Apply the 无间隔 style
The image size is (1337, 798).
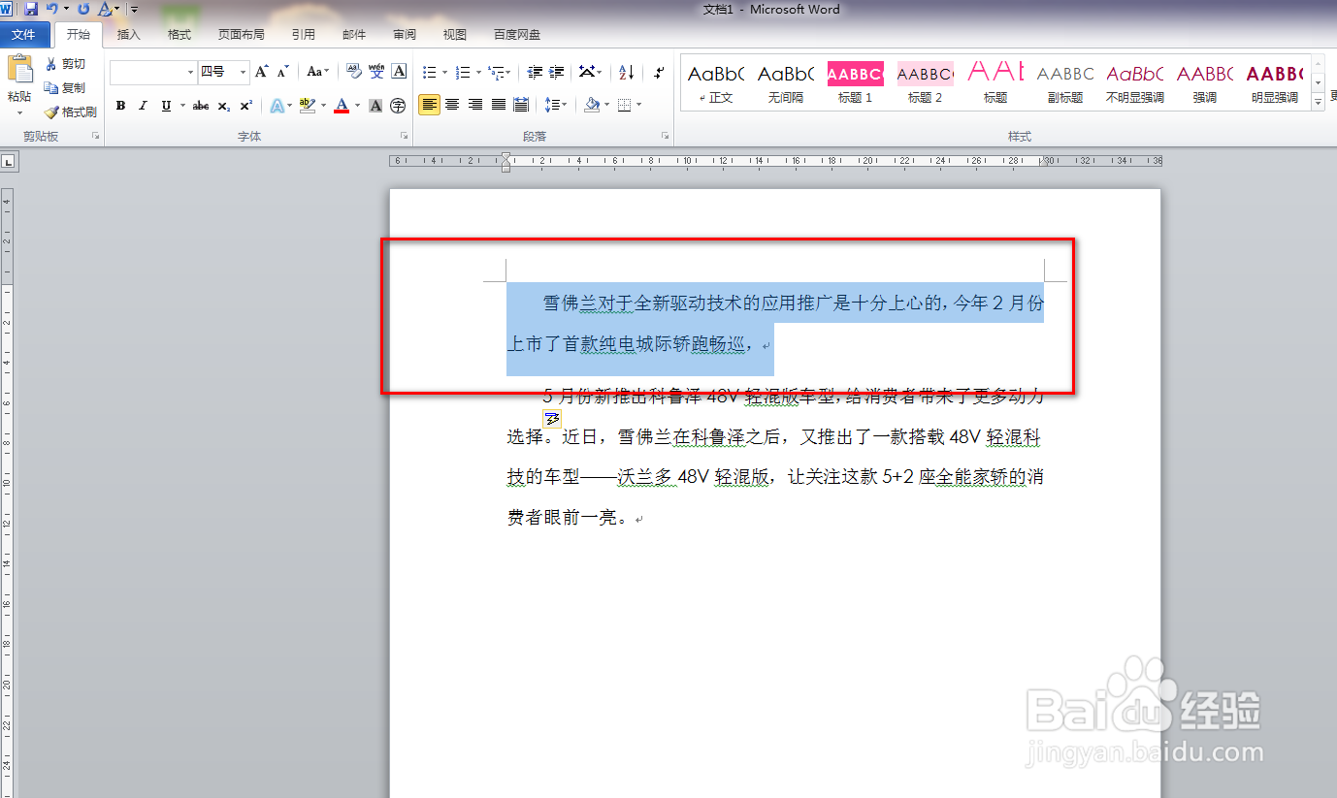[785, 83]
